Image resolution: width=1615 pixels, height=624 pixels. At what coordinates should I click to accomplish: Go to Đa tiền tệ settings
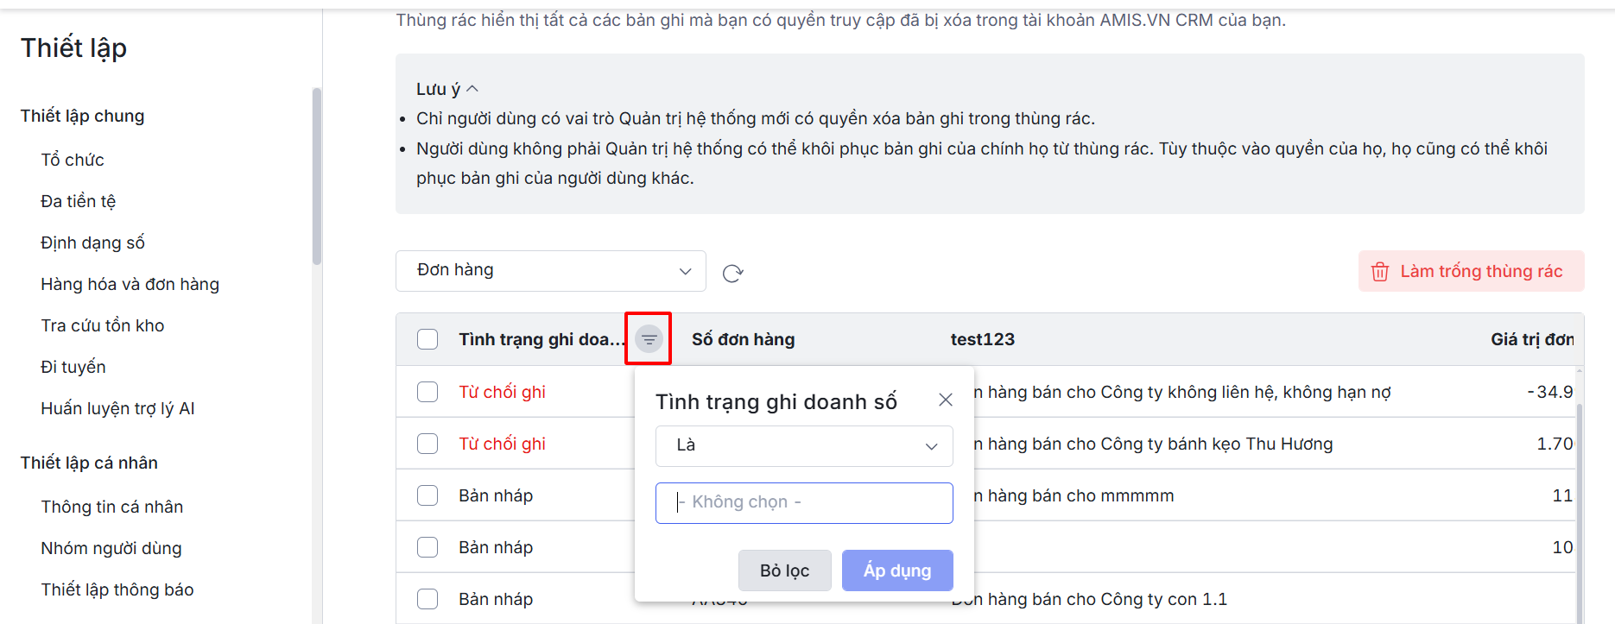click(78, 201)
